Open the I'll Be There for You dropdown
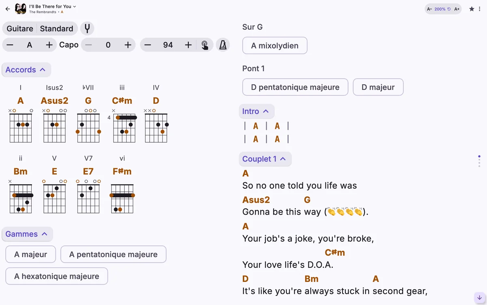 (53, 6)
